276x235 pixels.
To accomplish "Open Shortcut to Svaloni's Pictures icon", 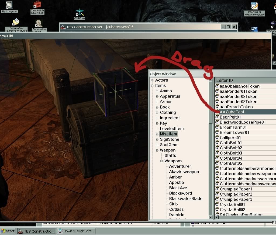I will coord(16,25).
